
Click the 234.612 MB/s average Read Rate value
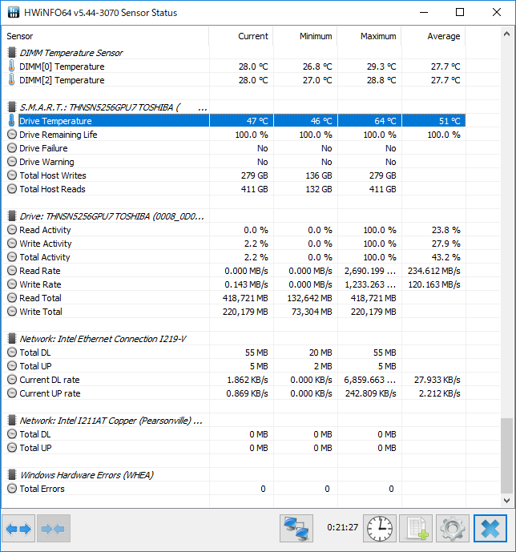coord(434,271)
